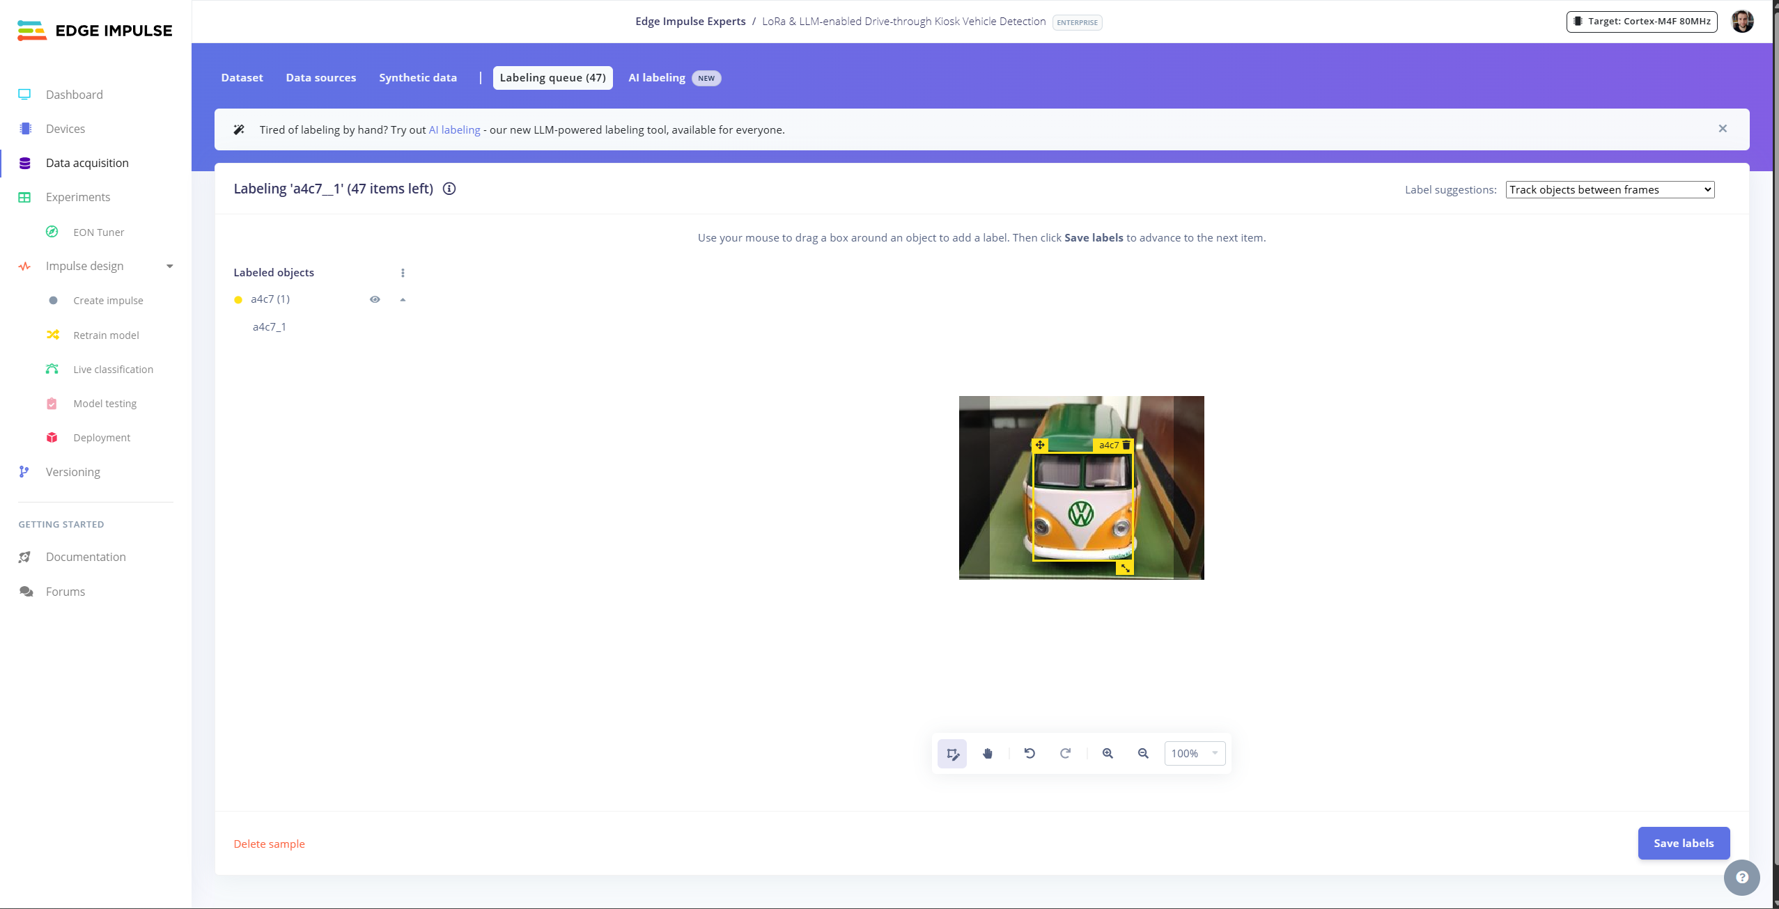Viewport: 1779px width, 909px height.
Task: Select the pan hand tool
Action: [x=987, y=754]
